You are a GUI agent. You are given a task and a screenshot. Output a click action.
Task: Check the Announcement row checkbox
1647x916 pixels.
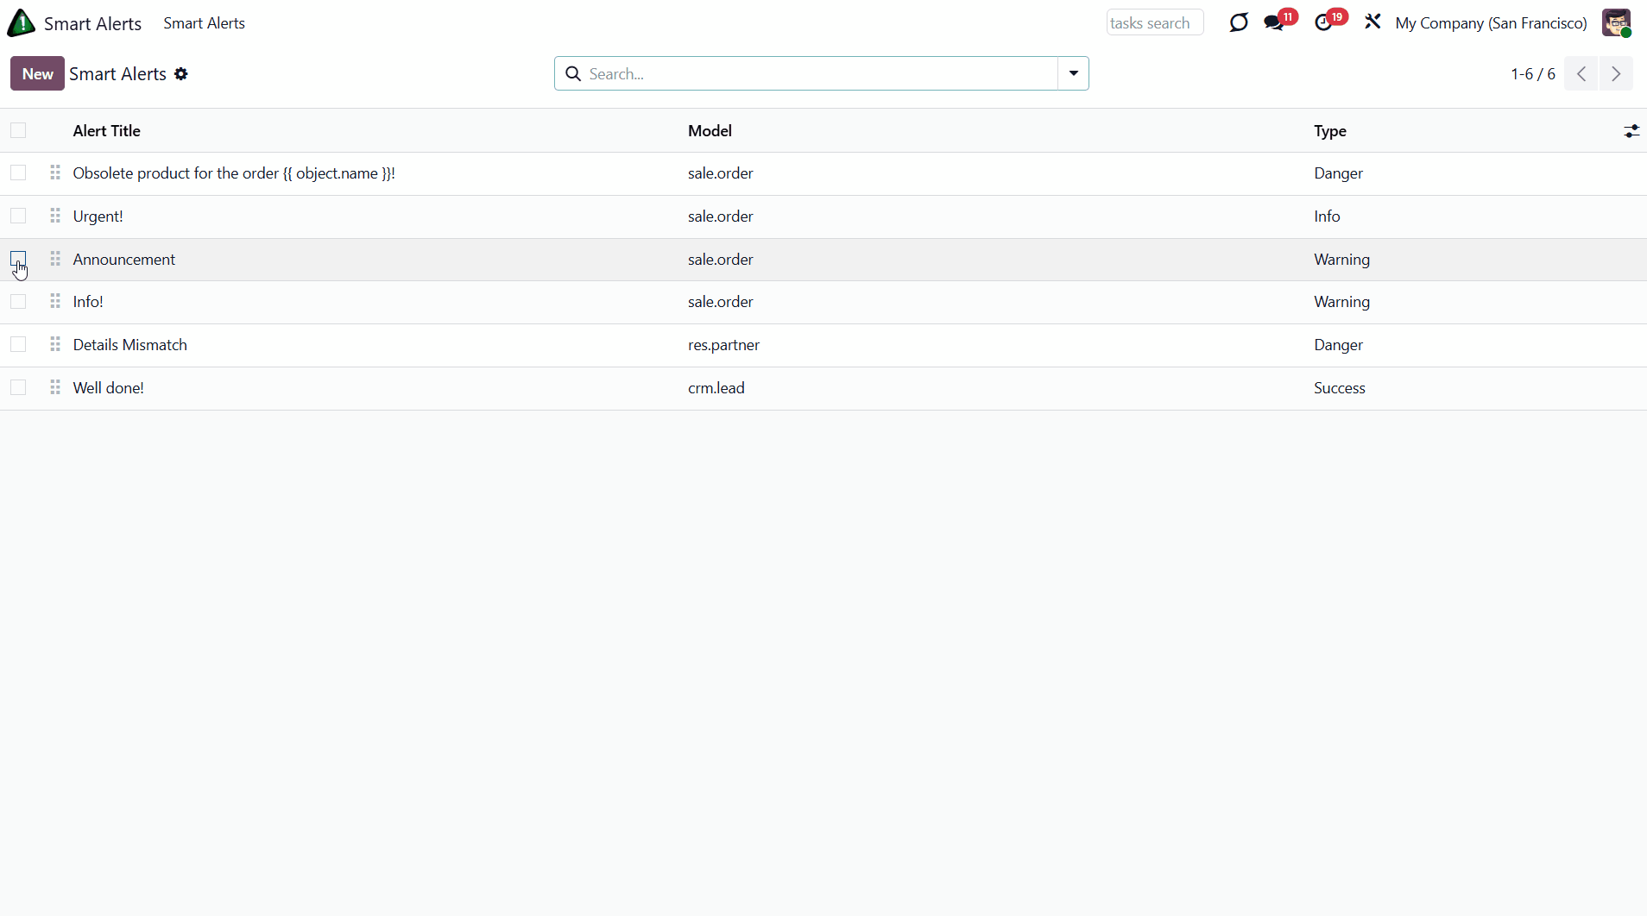pos(18,259)
